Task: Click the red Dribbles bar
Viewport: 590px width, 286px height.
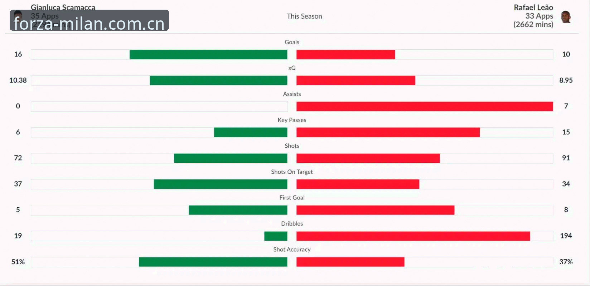Action: tap(413, 236)
